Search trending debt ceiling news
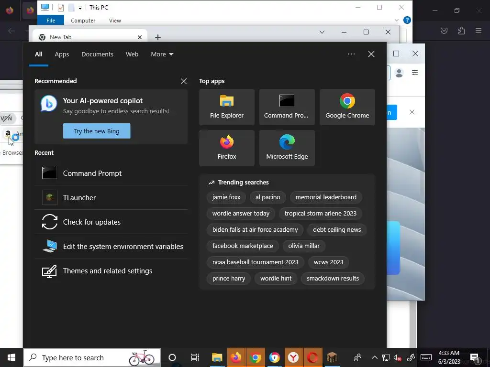This screenshot has height=367, width=490. [x=337, y=230]
